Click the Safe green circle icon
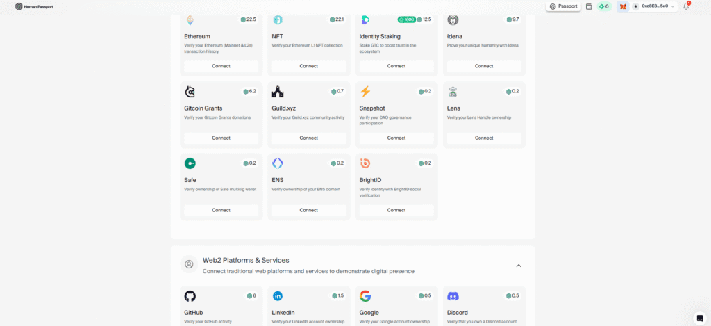The width and height of the screenshot is (711, 326). (190, 163)
